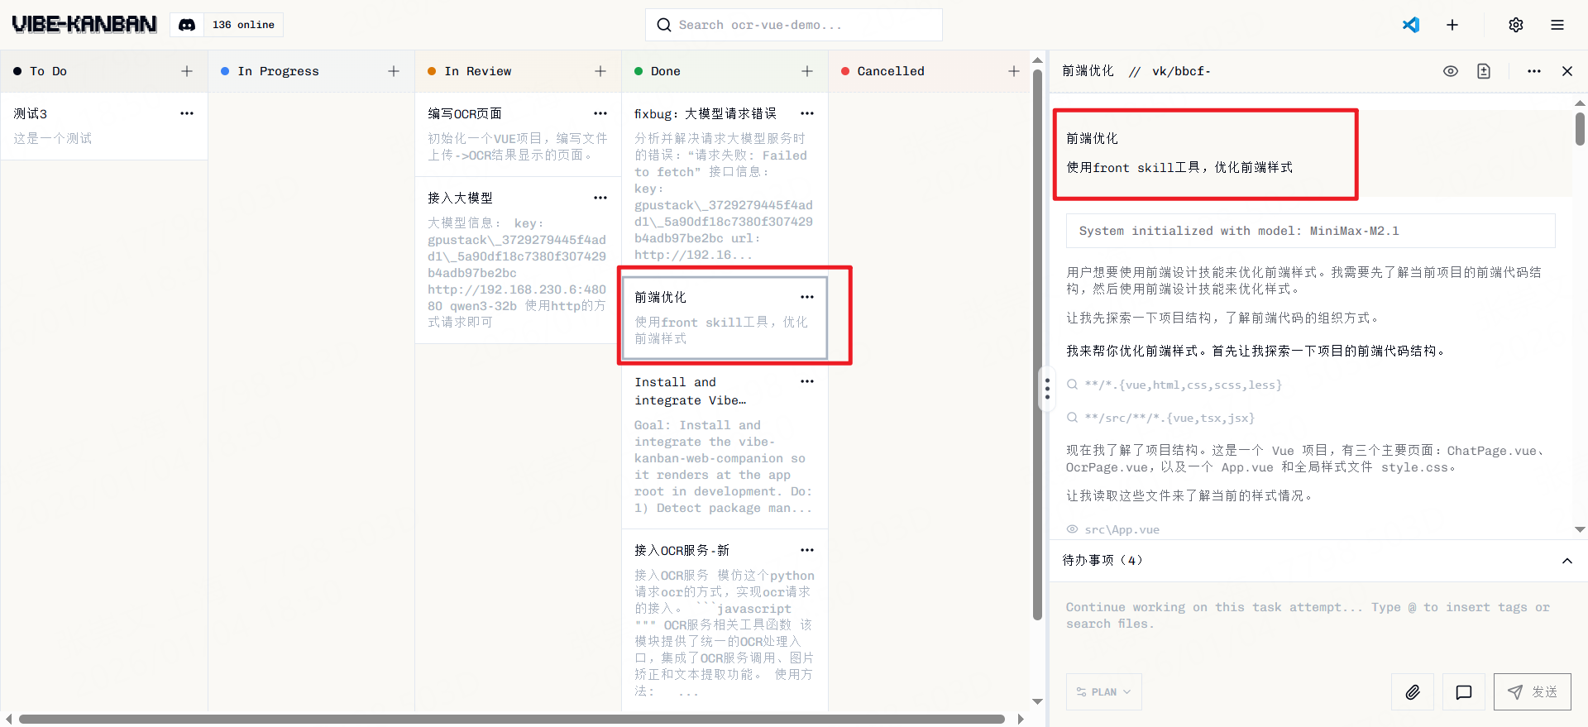The height and width of the screenshot is (727, 1588).
Task: Open options menu for 接入大模型 card
Action: point(600,198)
